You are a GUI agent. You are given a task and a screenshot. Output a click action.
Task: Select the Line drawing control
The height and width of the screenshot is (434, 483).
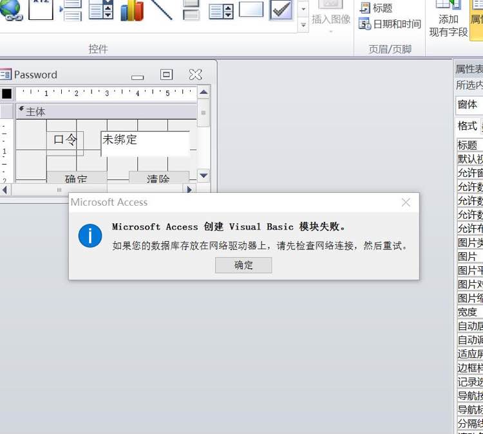(x=161, y=10)
